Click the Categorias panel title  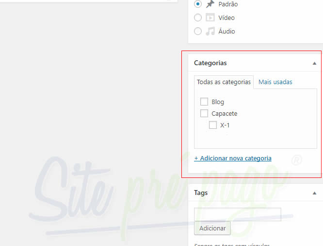[x=210, y=63]
